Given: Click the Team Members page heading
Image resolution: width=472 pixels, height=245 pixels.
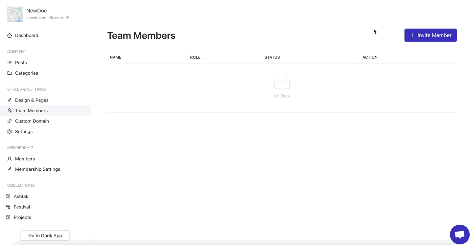Looking at the screenshot, I should [x=141, y=35].
